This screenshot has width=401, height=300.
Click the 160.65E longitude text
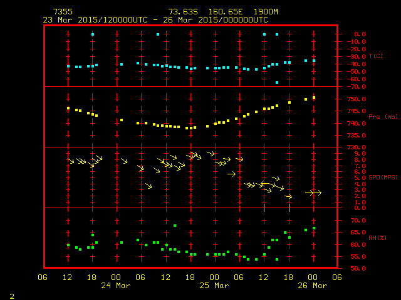(x=219, y=12)
